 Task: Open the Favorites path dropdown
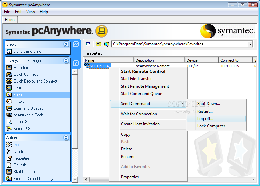250,44
